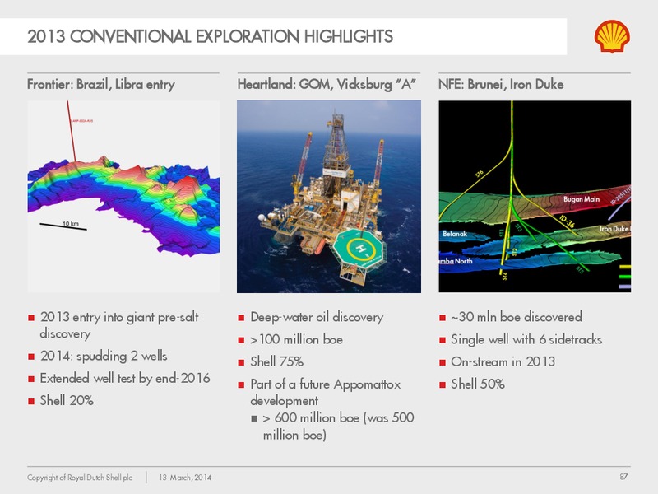The image size is (658, 494).
Task: Select heading 'Frontier: Brazil, Libra entry'
Action: point(101,85)
